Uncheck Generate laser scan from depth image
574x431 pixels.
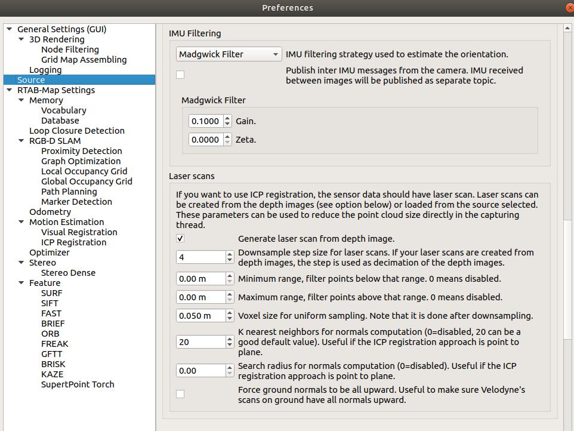click(180, 238)
